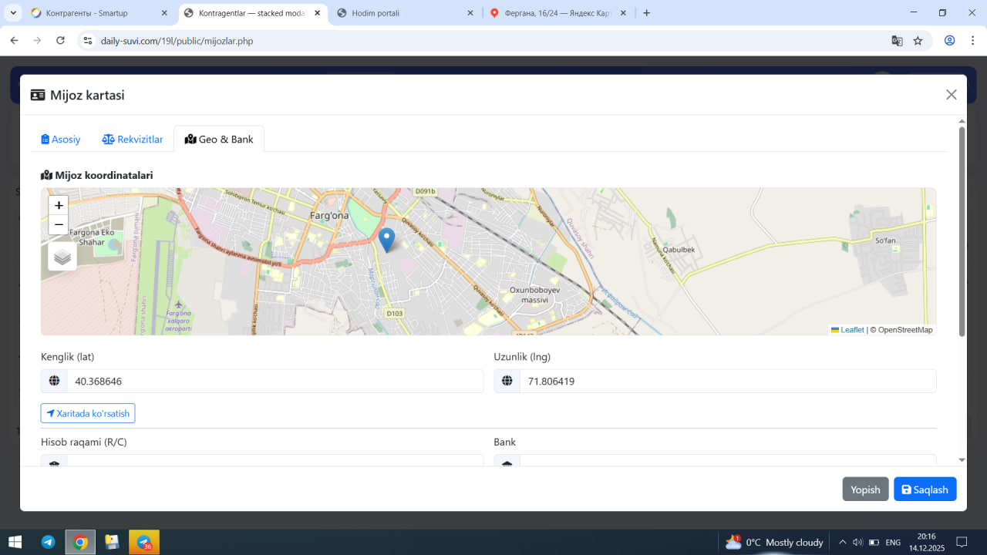
Task: Click the Google Translate icon in address bar
Action: click(x=897, y=41)
